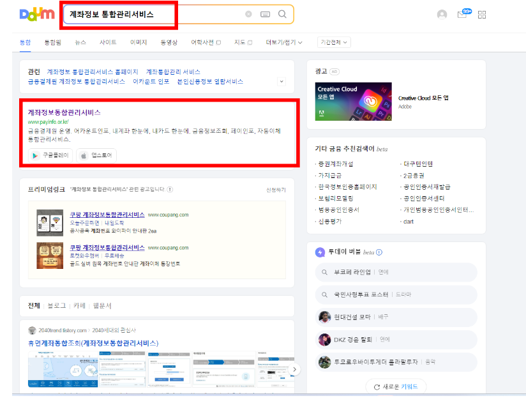
Task: Click recommended search 한국정보인증홈페이지
Action: point(347,187)
